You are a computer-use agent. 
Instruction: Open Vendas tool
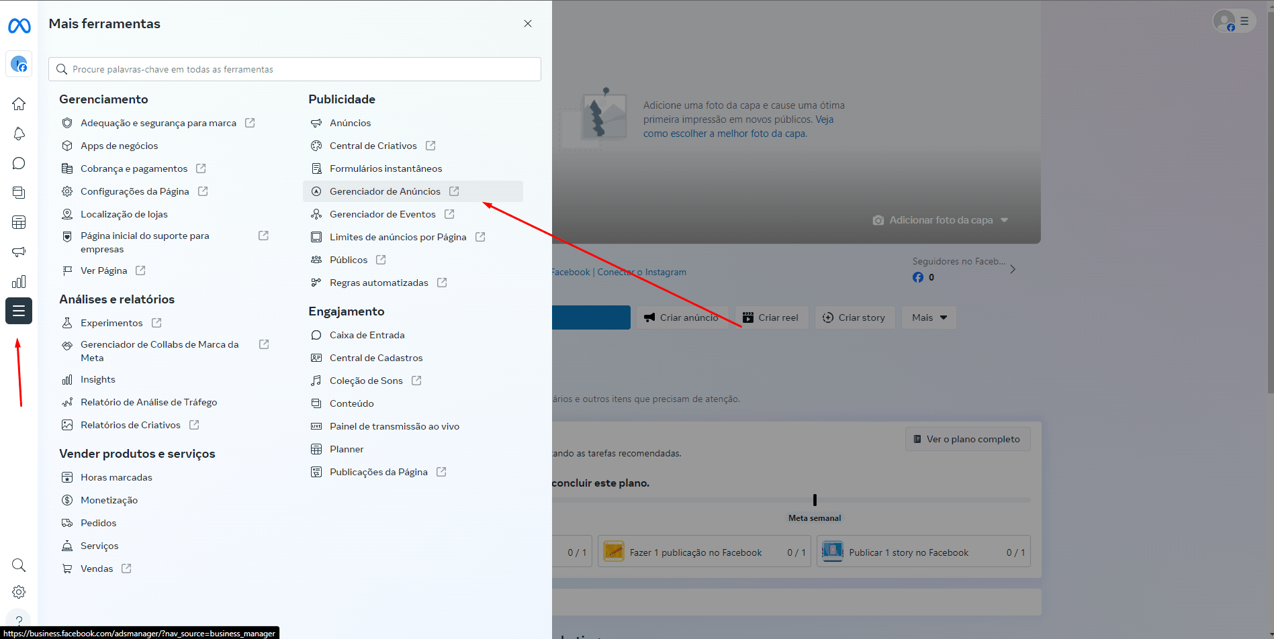97,569
